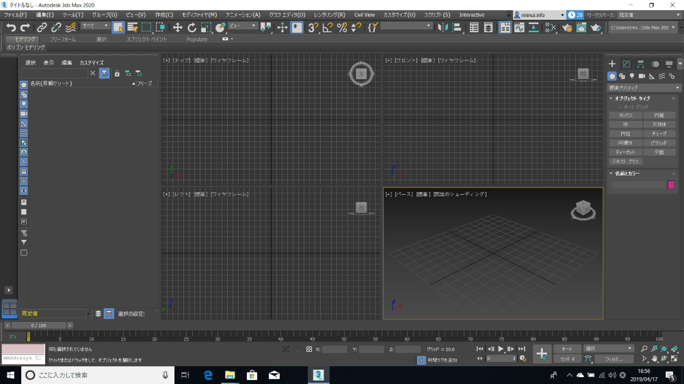Open ファイル(F) menu

coord(16,15)
